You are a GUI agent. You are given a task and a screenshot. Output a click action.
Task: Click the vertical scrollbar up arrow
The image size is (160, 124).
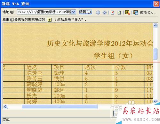click(x=156, y=26)
